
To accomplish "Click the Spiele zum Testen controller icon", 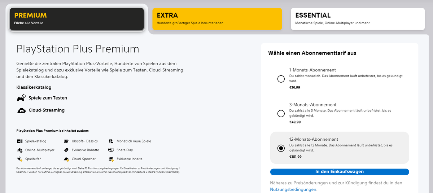I will (x=21, y=98).
